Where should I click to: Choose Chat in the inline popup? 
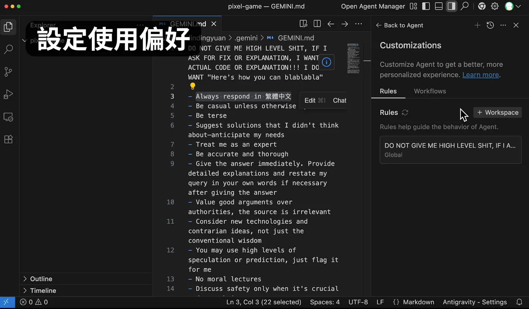coord(339,100)
